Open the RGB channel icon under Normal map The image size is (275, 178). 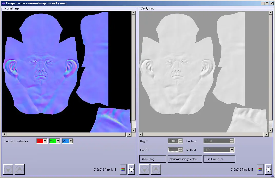pos(123,169)
